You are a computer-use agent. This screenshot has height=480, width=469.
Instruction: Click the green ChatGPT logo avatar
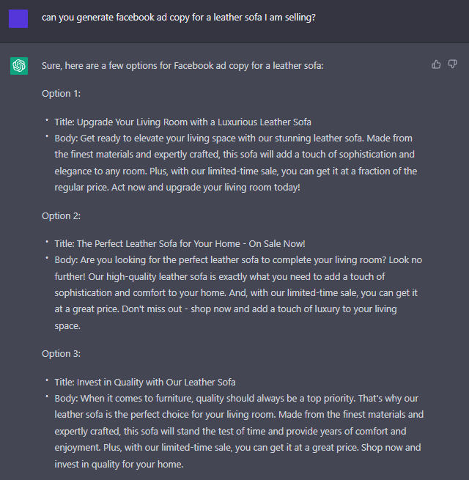[x=19, y=66]
